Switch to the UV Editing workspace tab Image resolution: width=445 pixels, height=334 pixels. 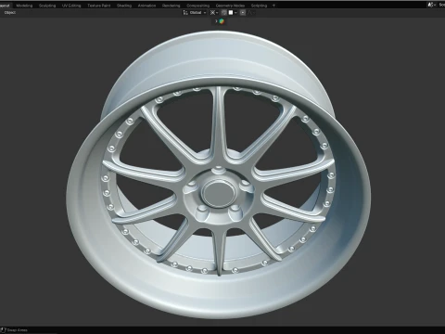(71, 6)
